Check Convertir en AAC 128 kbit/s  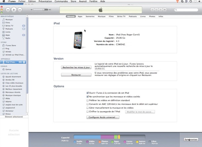coord(88,104)
